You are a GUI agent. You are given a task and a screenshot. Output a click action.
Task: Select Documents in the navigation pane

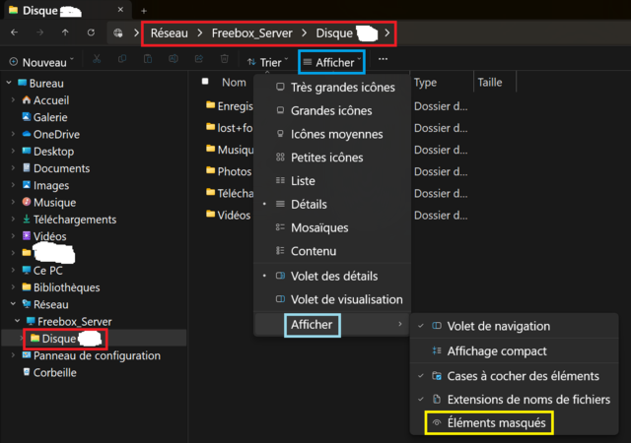(56, 168)
